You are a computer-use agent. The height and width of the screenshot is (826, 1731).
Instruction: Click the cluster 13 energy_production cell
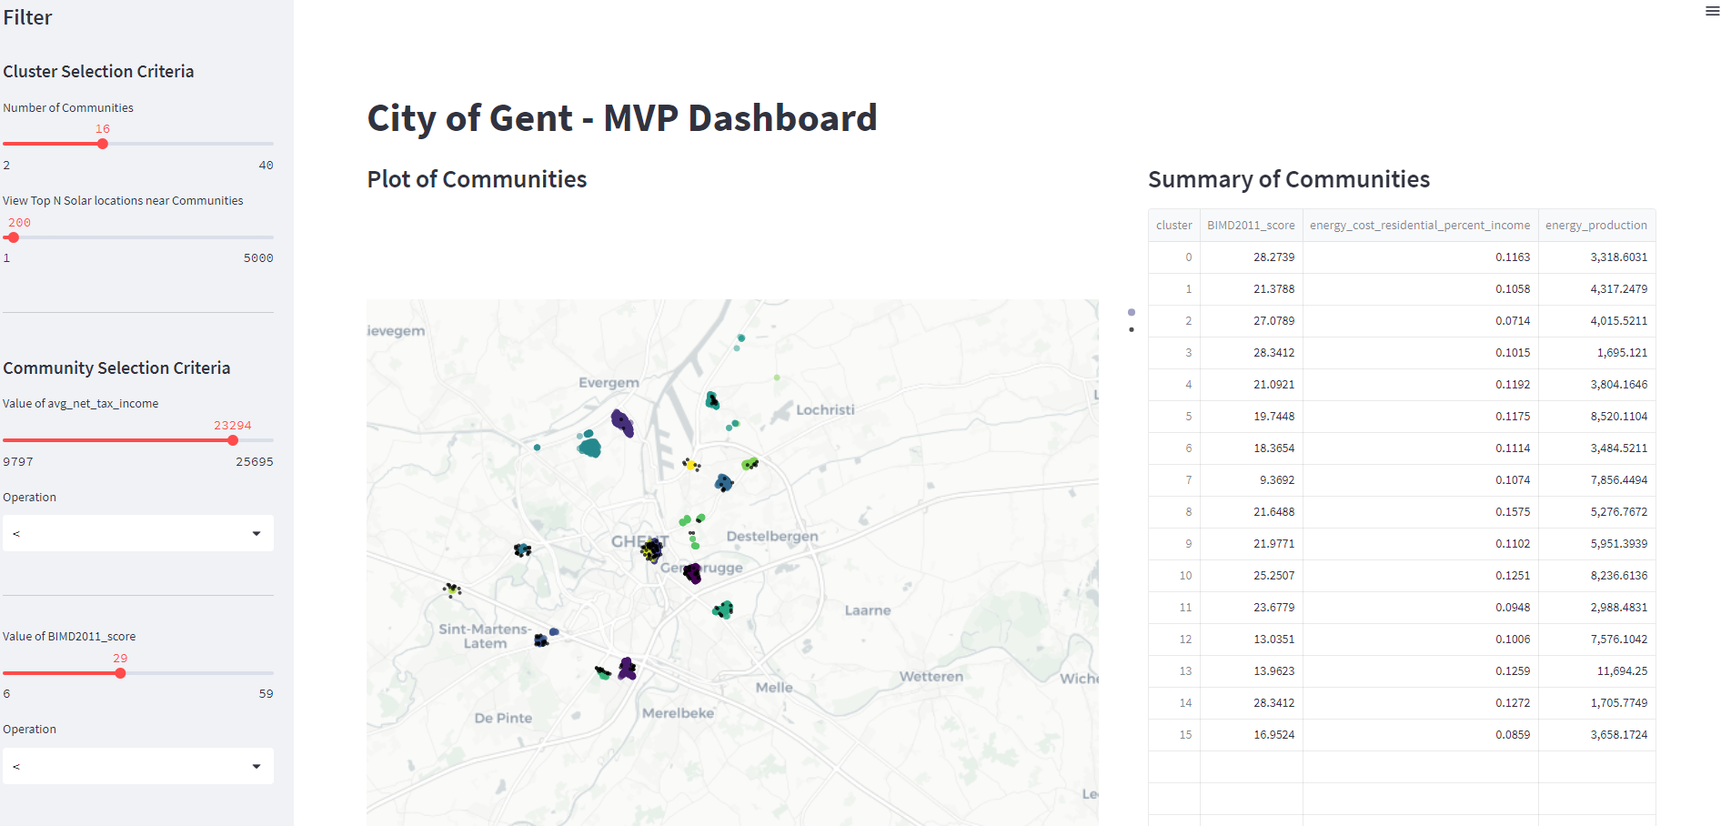[x=1596, y=671]
